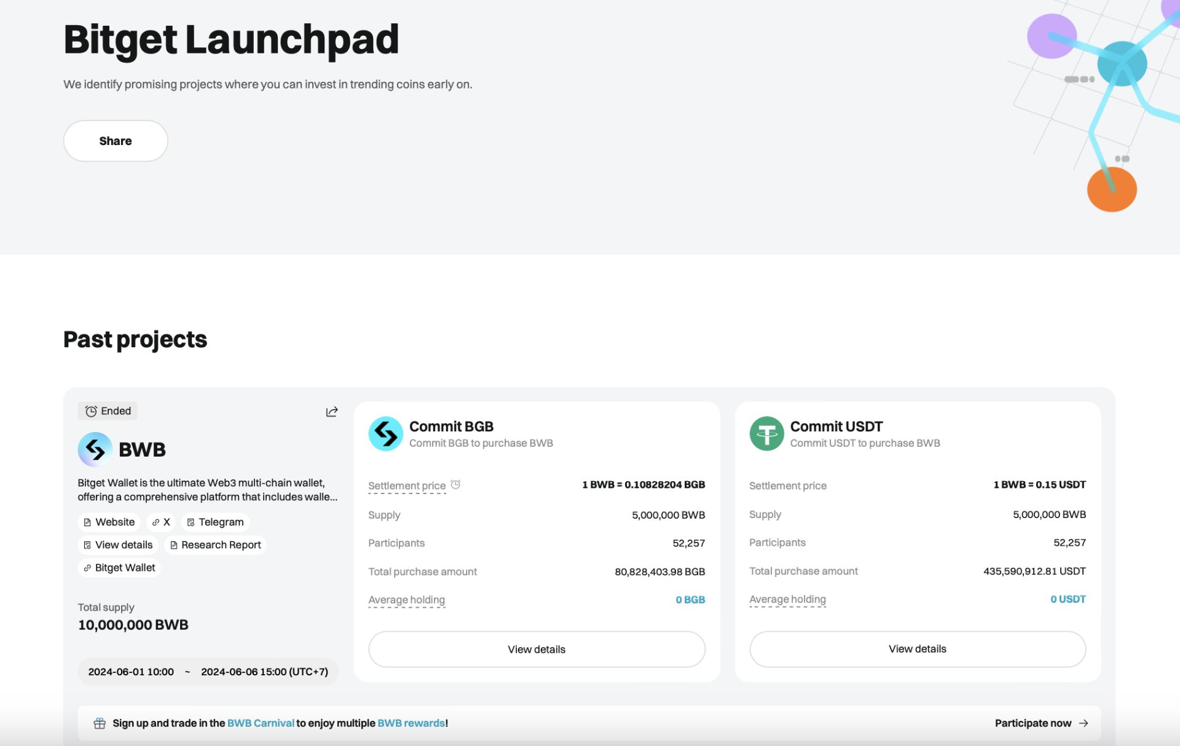Click the Commit USDT Tether logo

point(766,434)
